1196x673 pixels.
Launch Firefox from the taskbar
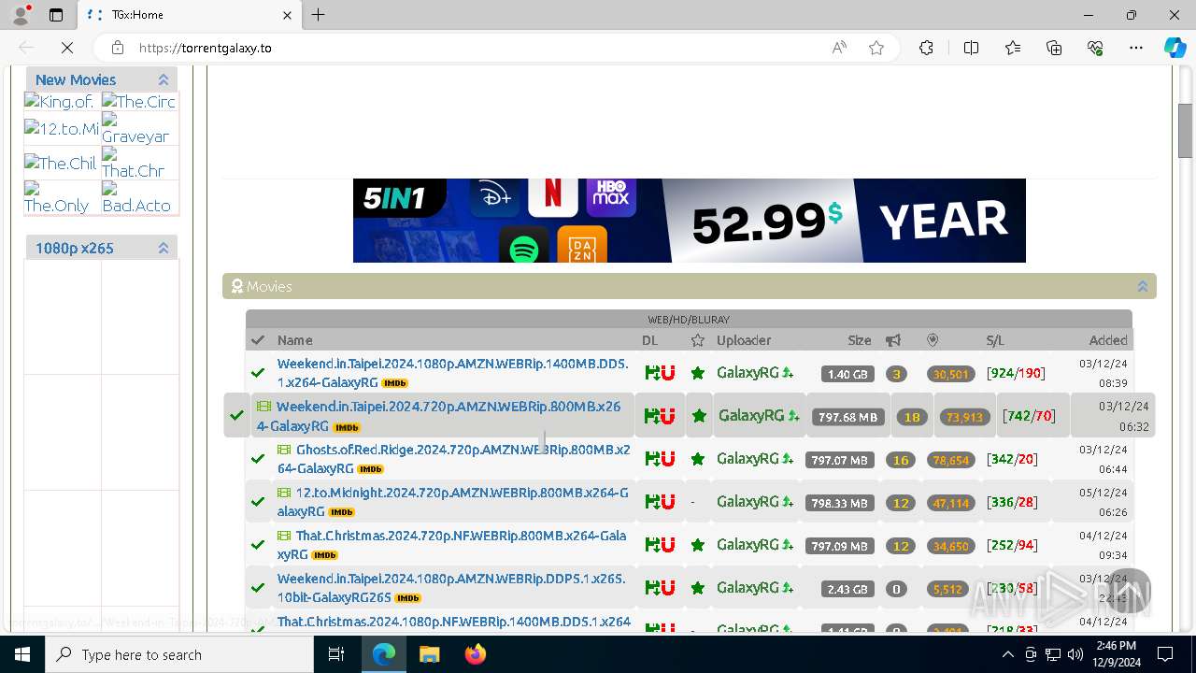[476, 654]
